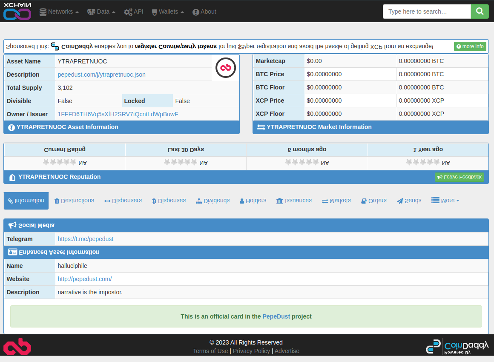This screenshot has height=362, width=494.
Task: Click the Leave Feedback button
Action: (459, 177)
